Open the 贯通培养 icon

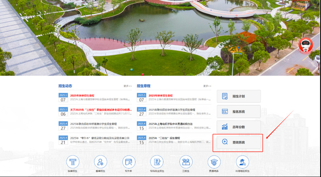click(214, 162)
